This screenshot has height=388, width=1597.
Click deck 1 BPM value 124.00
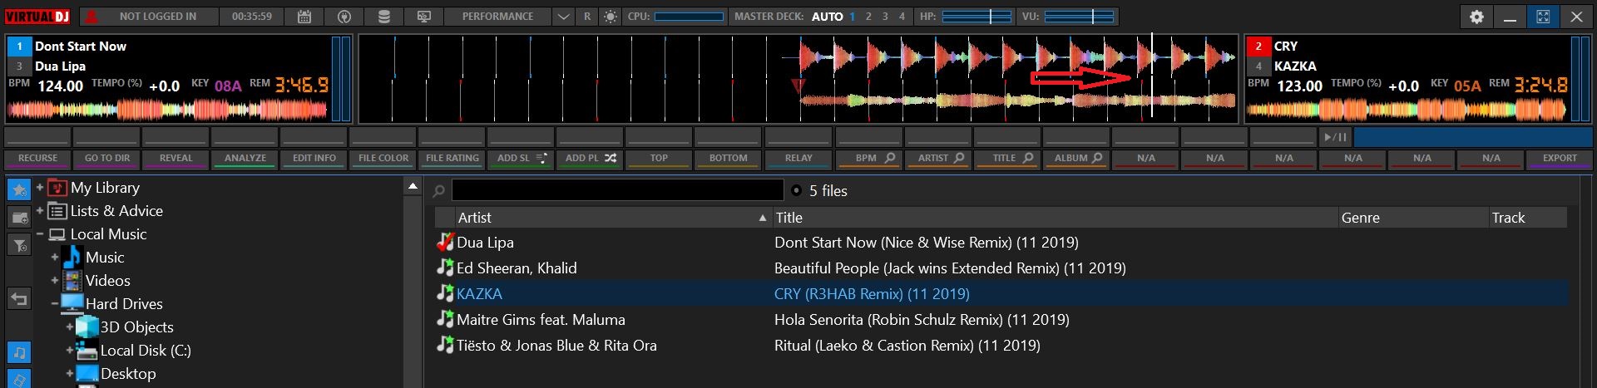point(60,86)
